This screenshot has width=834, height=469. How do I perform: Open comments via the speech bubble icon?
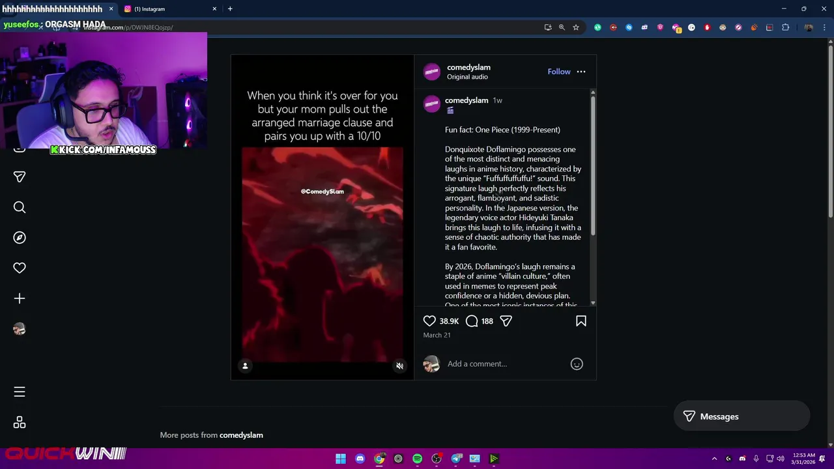[x=472, y=321]
